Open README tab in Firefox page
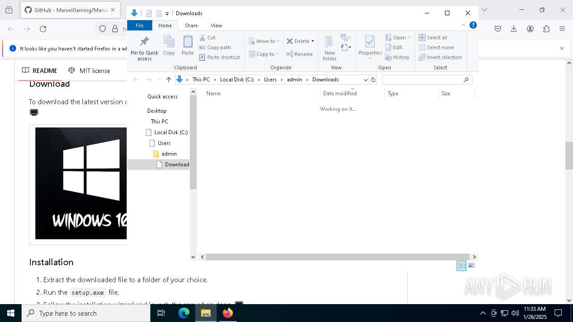 [x=39, y=71]
